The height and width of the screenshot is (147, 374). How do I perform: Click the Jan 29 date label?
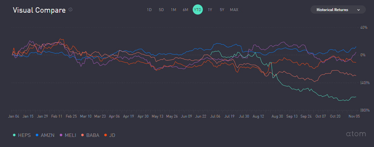coord(43,116)
